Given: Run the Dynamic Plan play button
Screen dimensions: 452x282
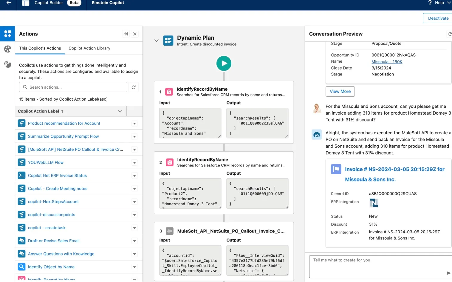Looking at the screenshot, I should 224,63.
